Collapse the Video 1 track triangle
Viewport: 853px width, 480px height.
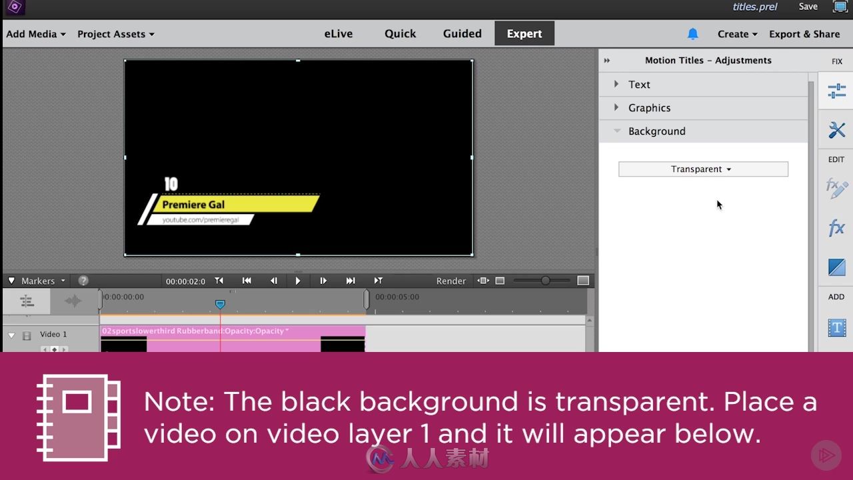[x=11, y=335]
